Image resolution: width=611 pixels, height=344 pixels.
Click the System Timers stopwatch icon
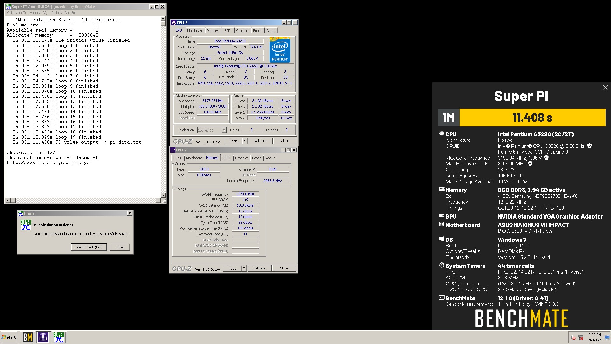tap(441, 265)
